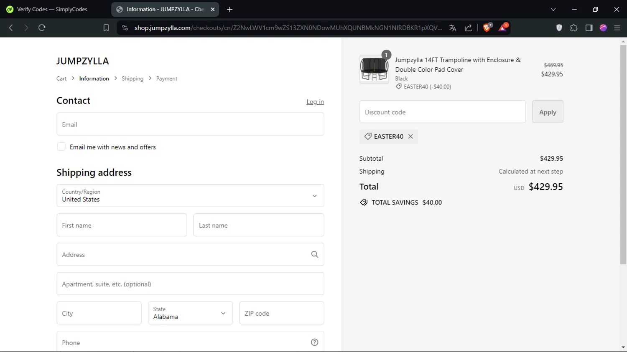Viewport: 627px width, 352px height.
Task: Focus the ZIP code field
Action: pos(282,313)
